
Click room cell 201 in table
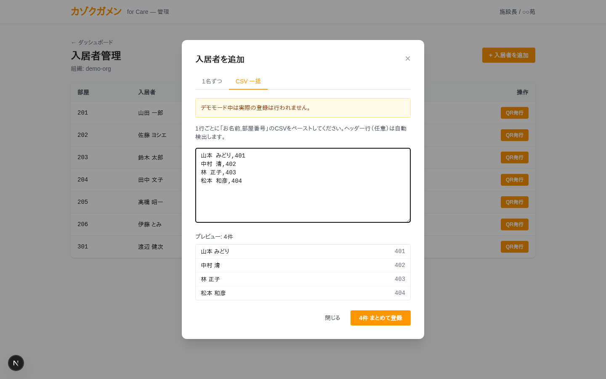(x=83, y=113)
